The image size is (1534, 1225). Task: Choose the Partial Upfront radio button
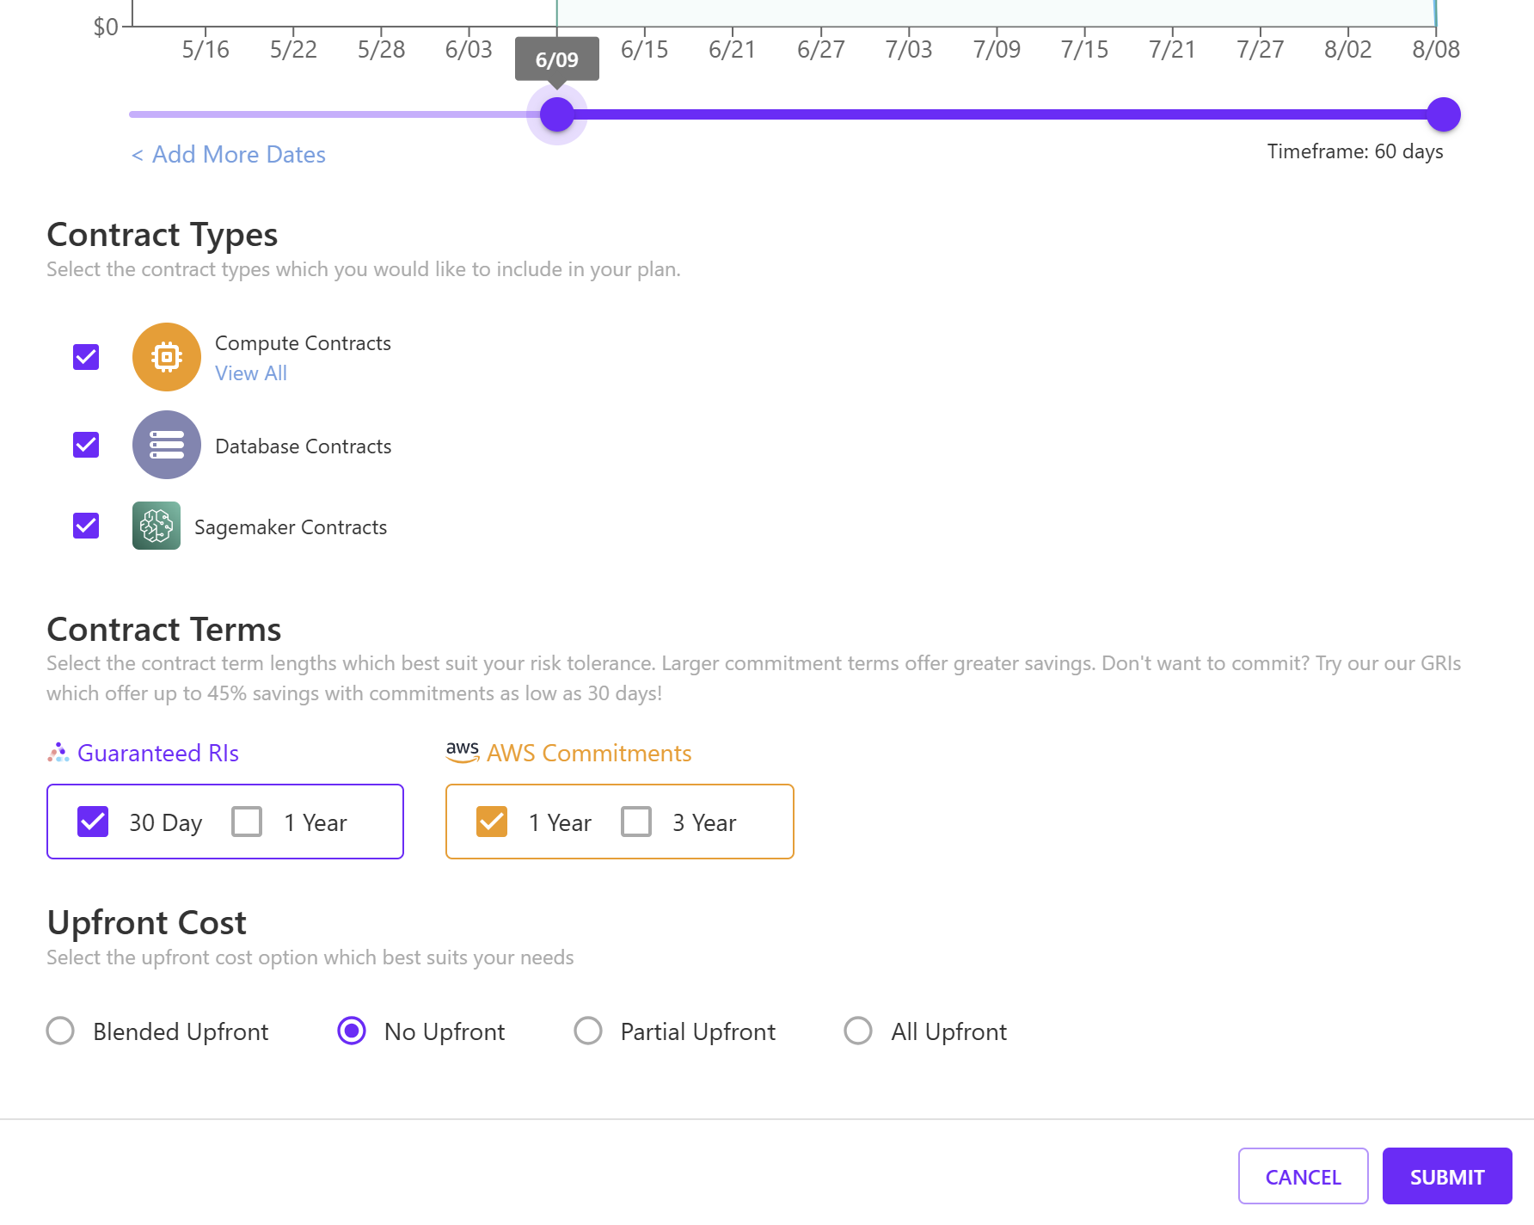[588, 1031]
